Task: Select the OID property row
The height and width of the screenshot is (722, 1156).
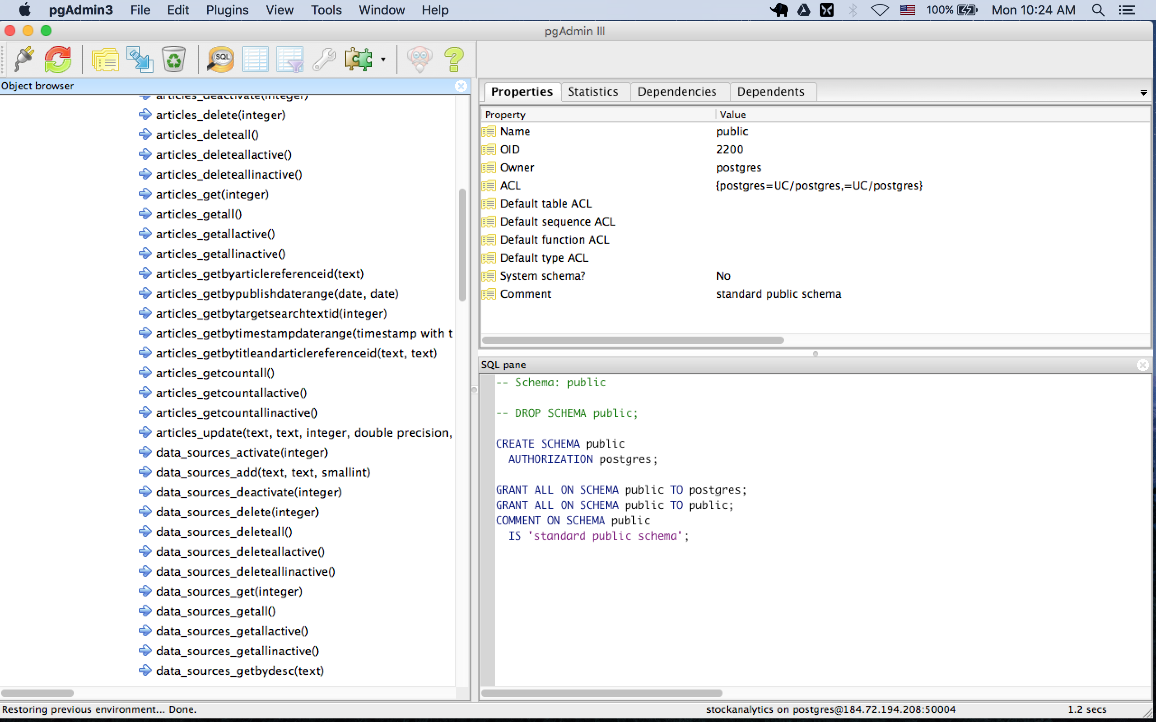Action: point(815,149)
